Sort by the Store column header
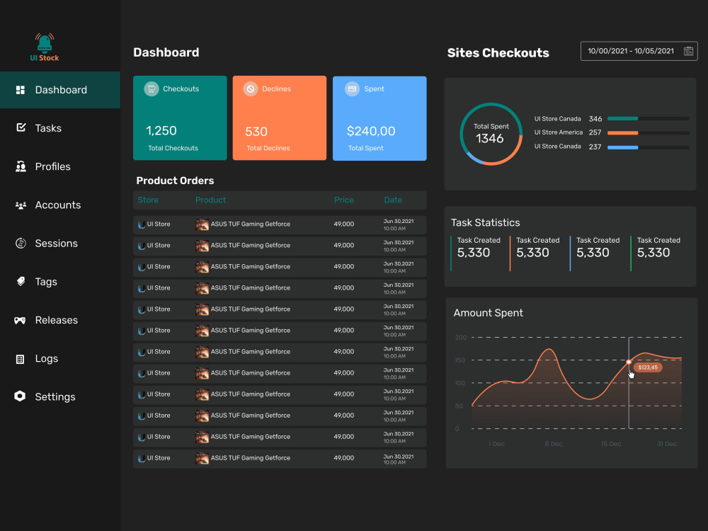This screenshot has width=708, height=531. pos(148,200)
